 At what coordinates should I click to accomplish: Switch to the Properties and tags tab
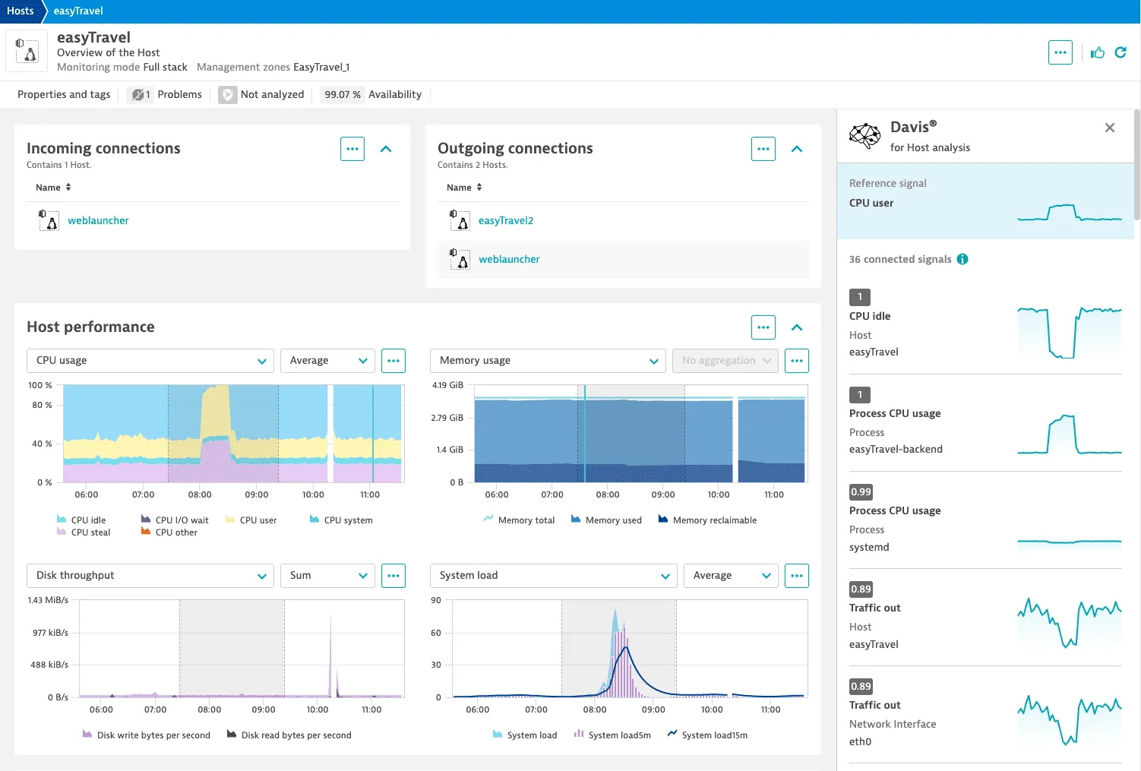click(x=63, y=94)
